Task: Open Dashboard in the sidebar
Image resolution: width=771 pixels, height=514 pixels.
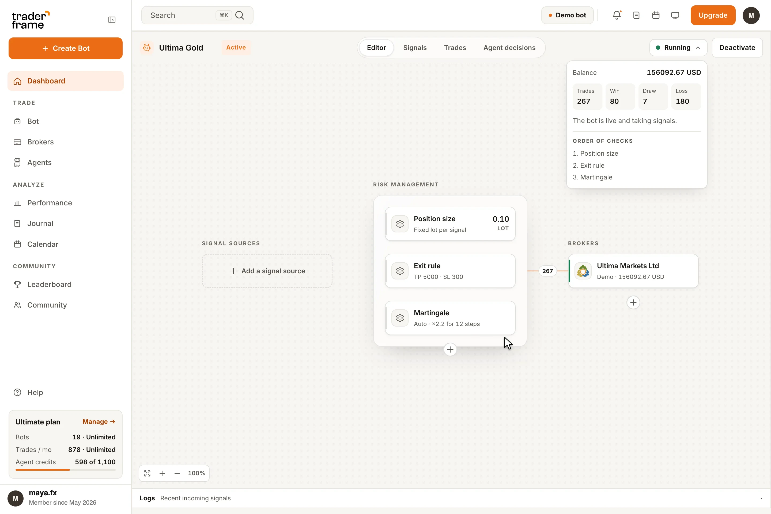Action: coord(66,81)
